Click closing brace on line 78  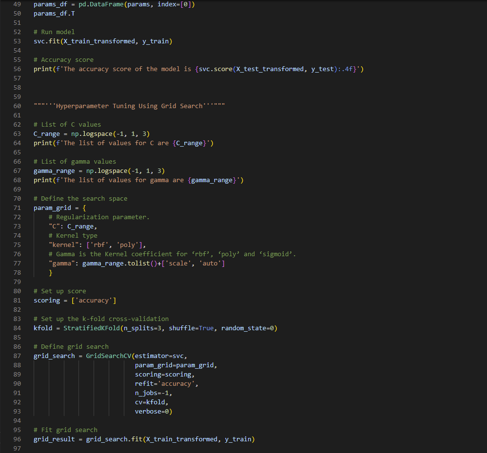coord(51,272)
